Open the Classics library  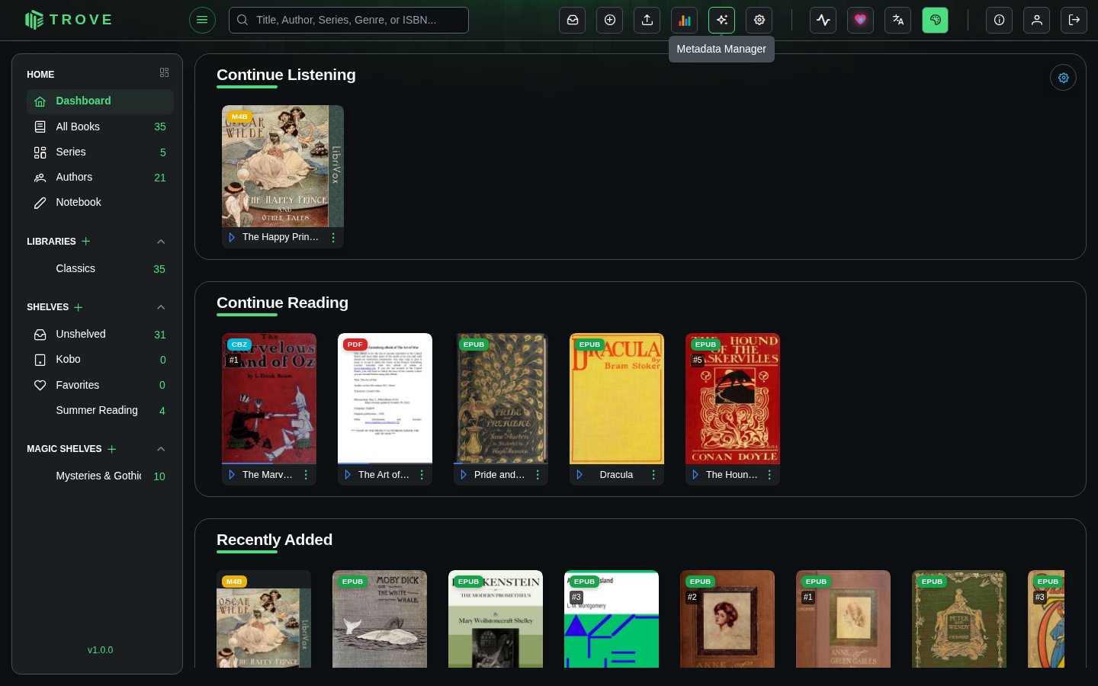[100, 269]
